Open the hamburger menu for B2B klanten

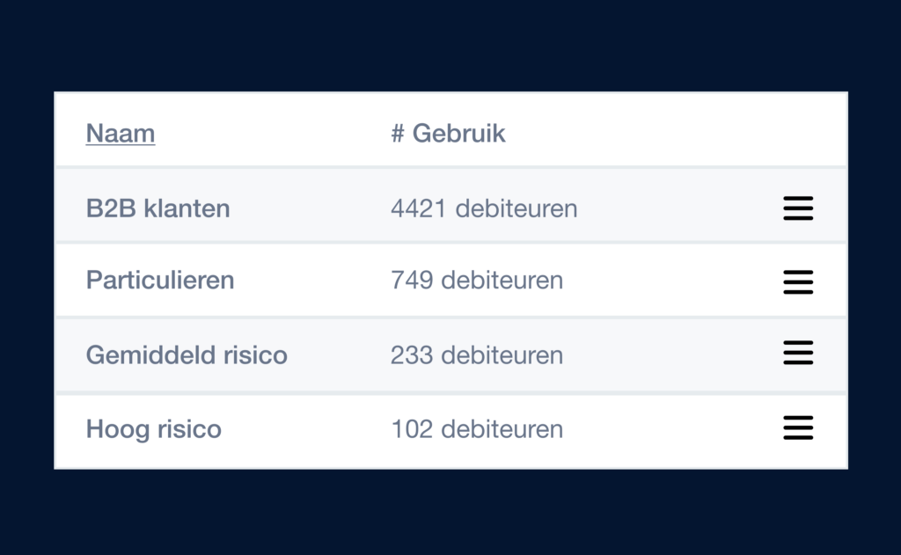coord(798,208)
